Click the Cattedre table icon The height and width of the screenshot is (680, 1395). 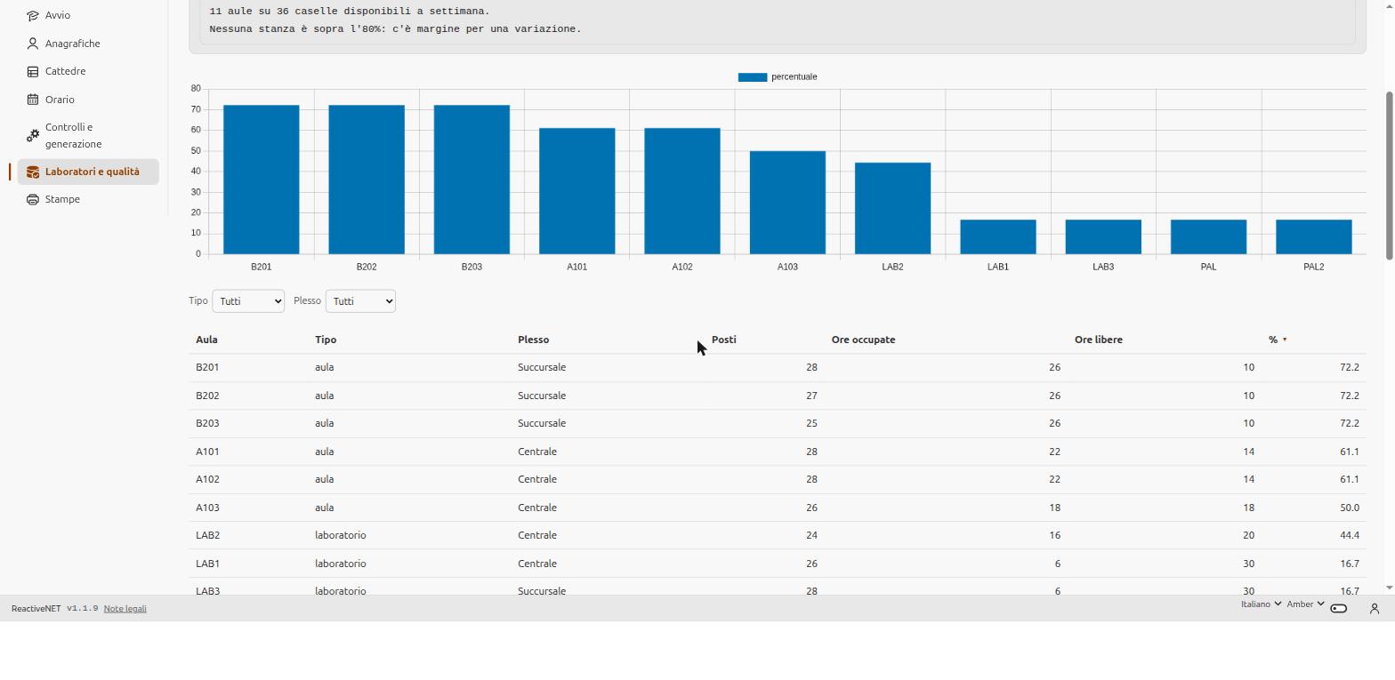pos(33,71)
